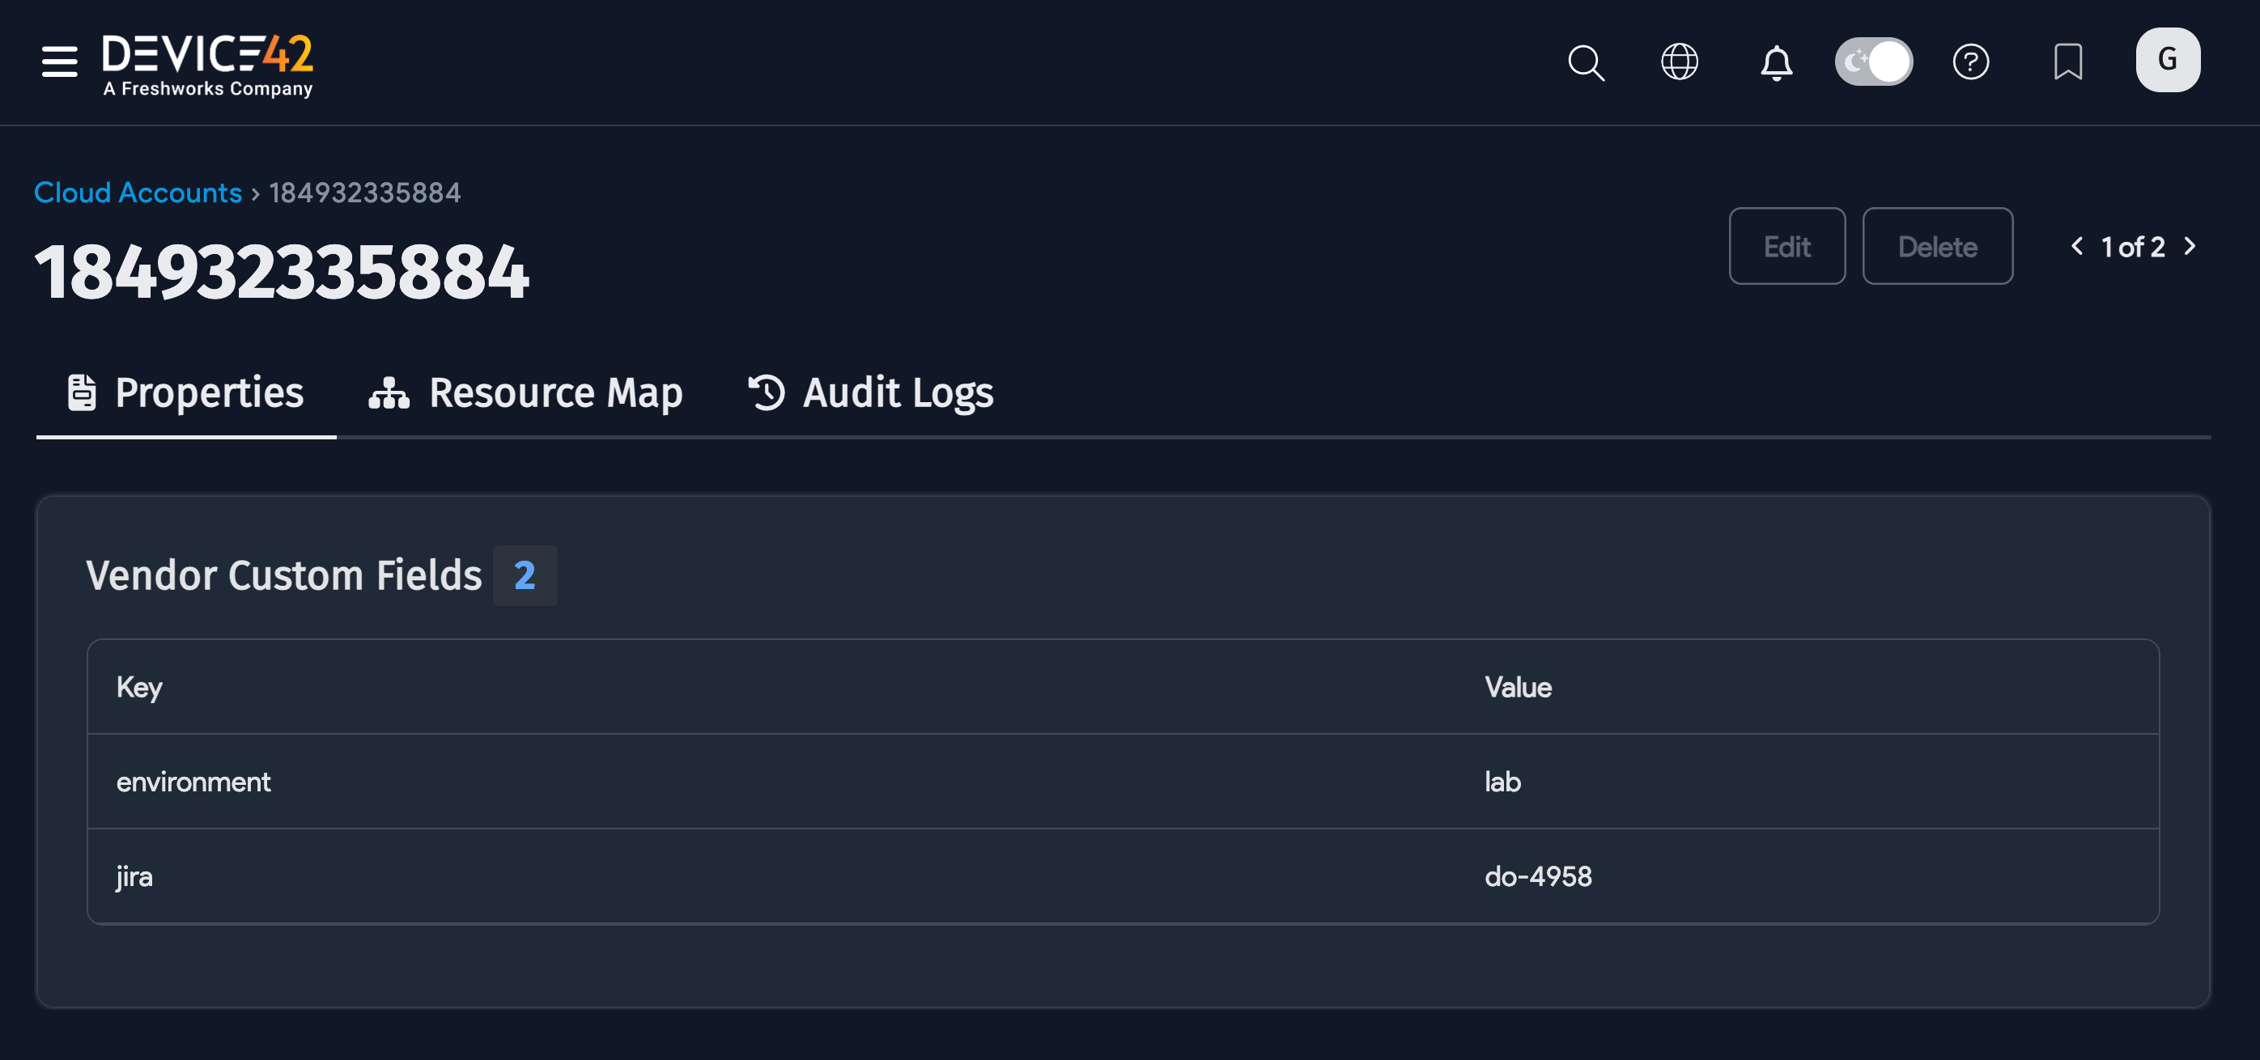Open the hamburger navigation menu
Screen dimensions: 2260x1060
click(x=58, y=61)
